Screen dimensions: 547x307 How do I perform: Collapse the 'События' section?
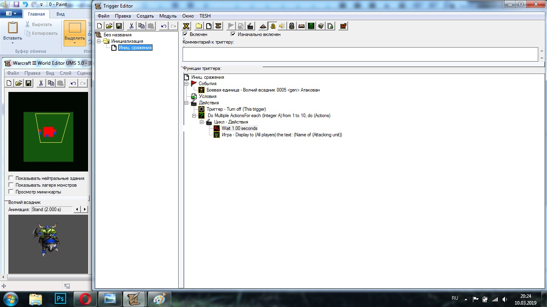tap(186, 84)
